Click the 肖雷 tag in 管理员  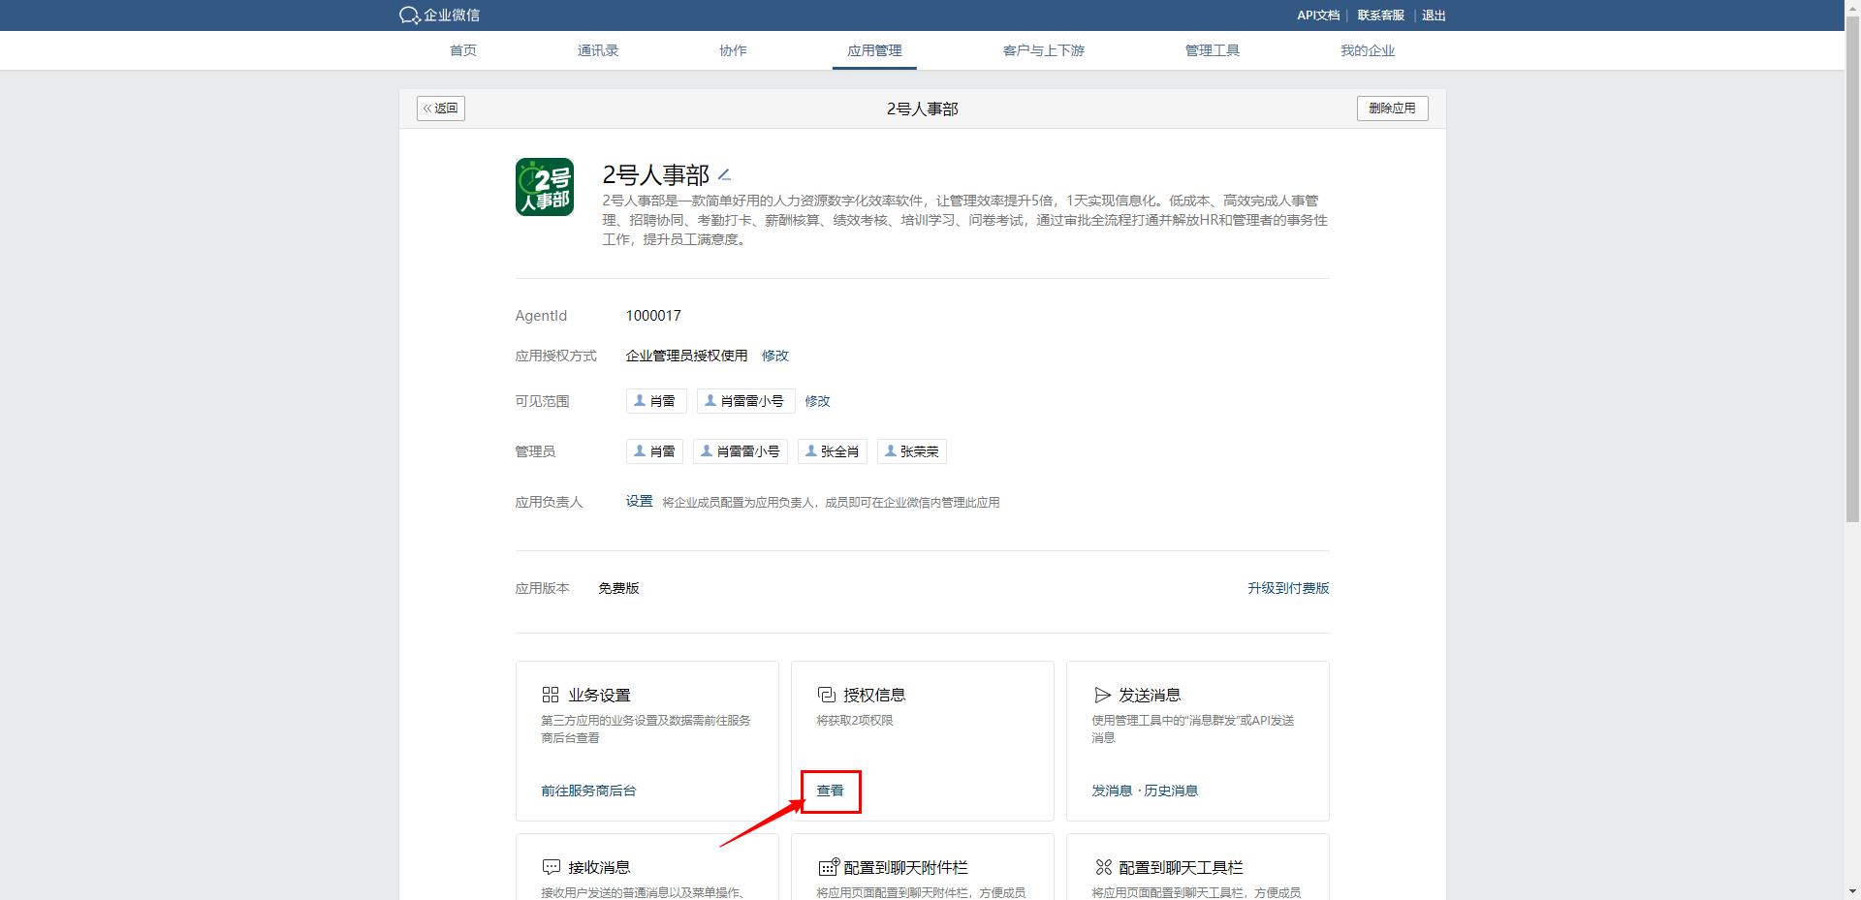(x=654, y=451)
